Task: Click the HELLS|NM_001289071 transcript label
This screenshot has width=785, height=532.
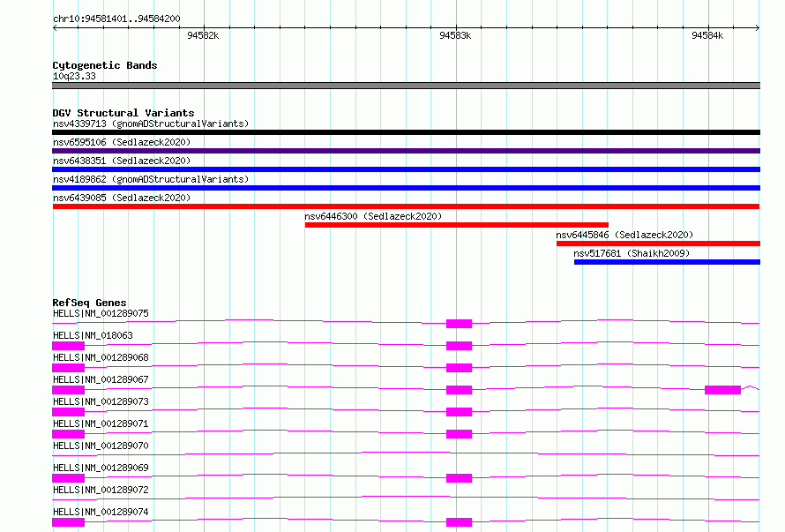Action: (x=101, y=423)
